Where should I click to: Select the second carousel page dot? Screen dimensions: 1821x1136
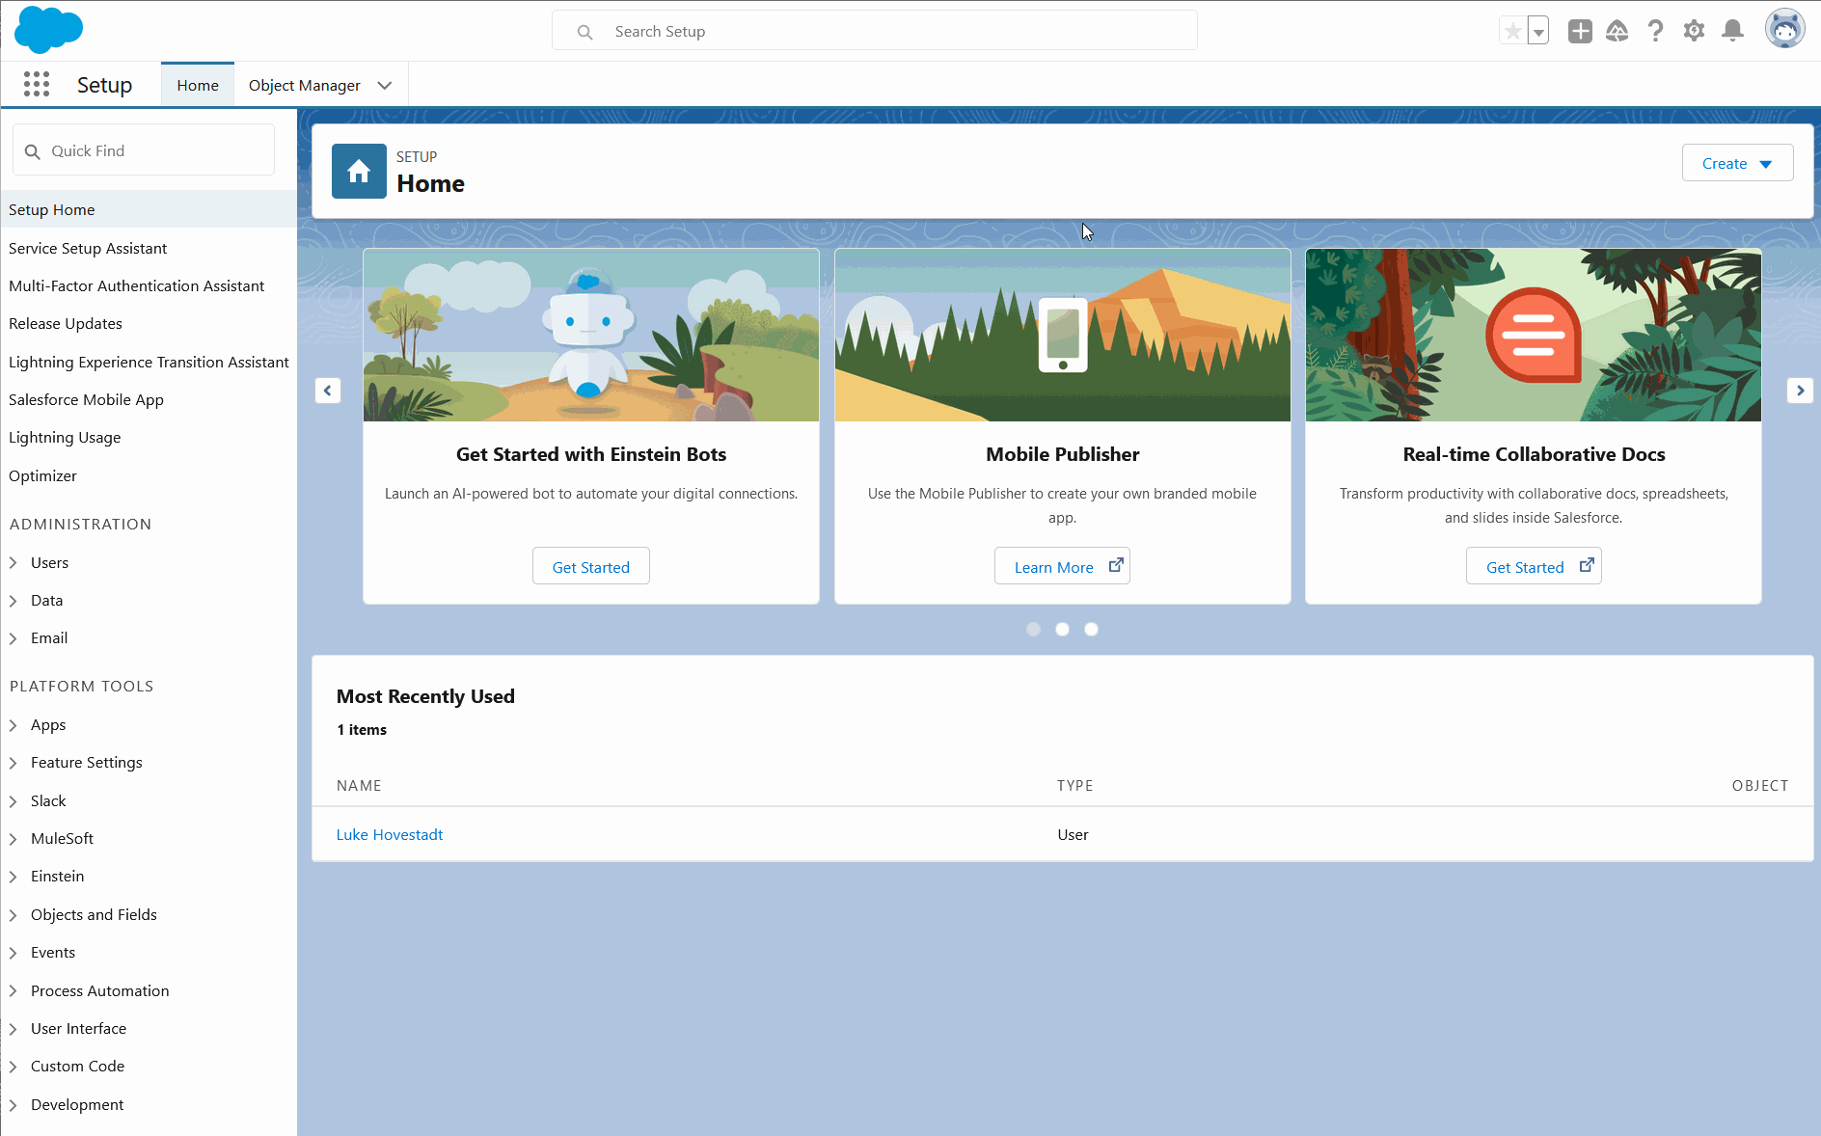(1062, 630)
